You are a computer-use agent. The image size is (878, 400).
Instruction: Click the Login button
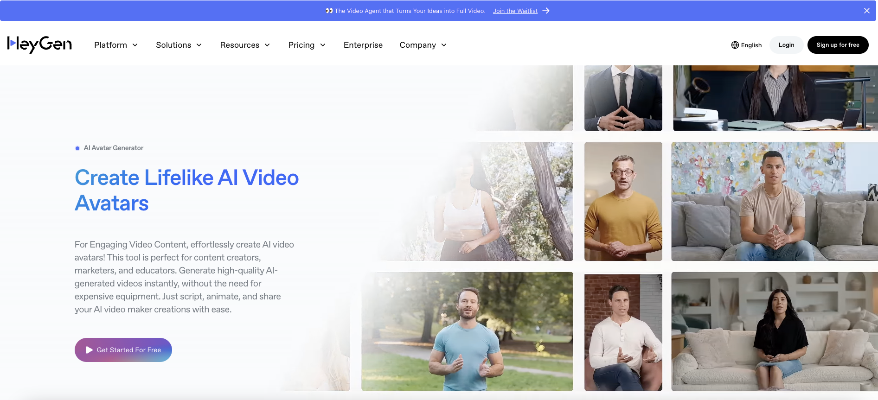(786, 45)
